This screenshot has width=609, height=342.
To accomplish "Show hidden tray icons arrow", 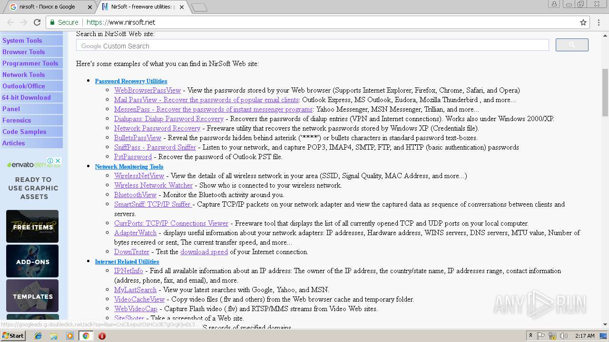I will [x=530, y=336].
